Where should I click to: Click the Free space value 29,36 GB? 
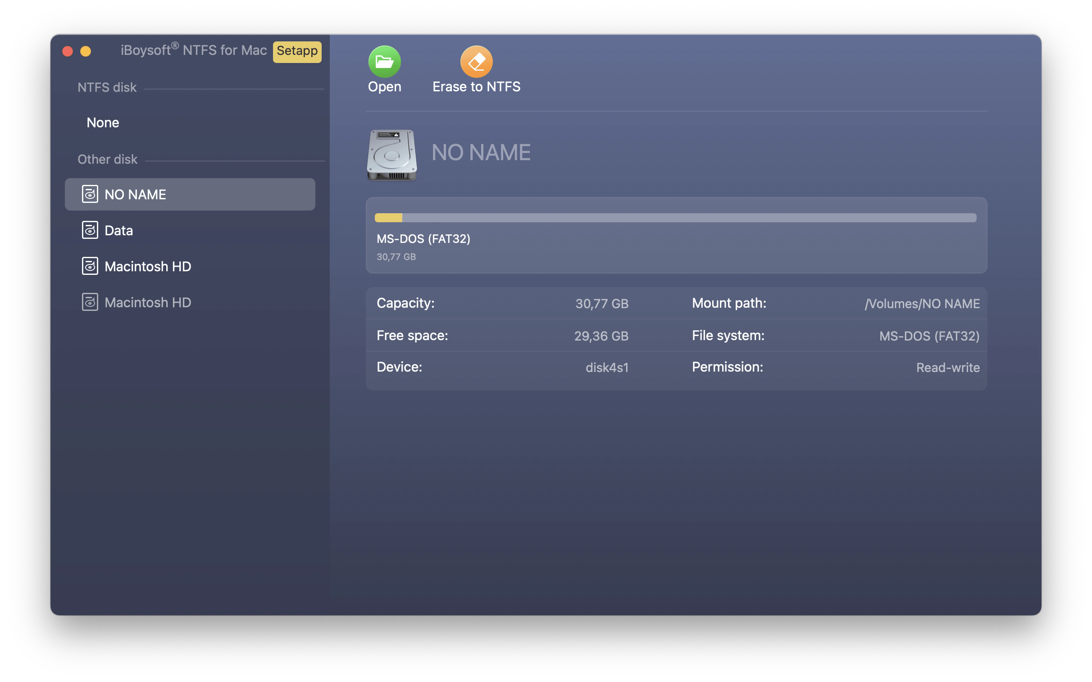coord(601,336)
